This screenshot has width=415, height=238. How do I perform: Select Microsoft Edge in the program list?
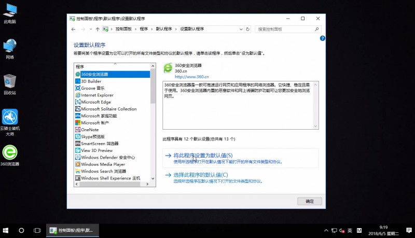(x=113, y=102)
